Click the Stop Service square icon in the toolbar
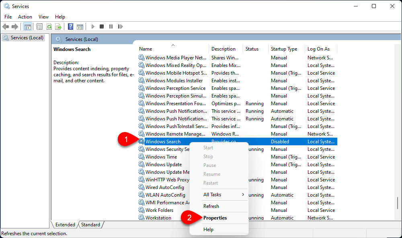Image resolution: width=402 pixels, height=238 pixels. 102,26
